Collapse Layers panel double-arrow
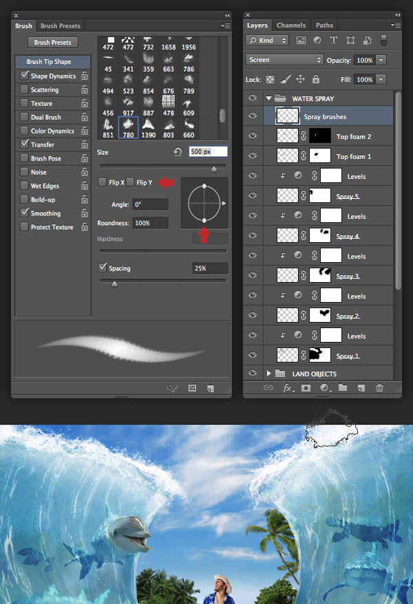 [397, 14]
